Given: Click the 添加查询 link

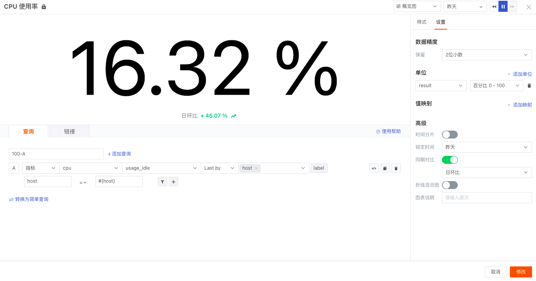Looking at the screenshot, I should point(119,154).
